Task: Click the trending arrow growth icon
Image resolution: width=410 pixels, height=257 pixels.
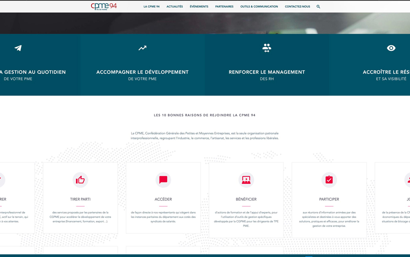Action: tap(143, 48)
